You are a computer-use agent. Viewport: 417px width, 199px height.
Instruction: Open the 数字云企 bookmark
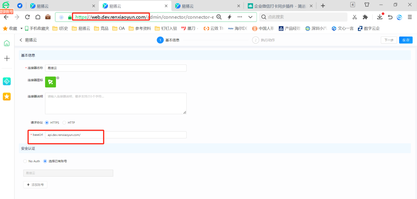tap(369, 28)
